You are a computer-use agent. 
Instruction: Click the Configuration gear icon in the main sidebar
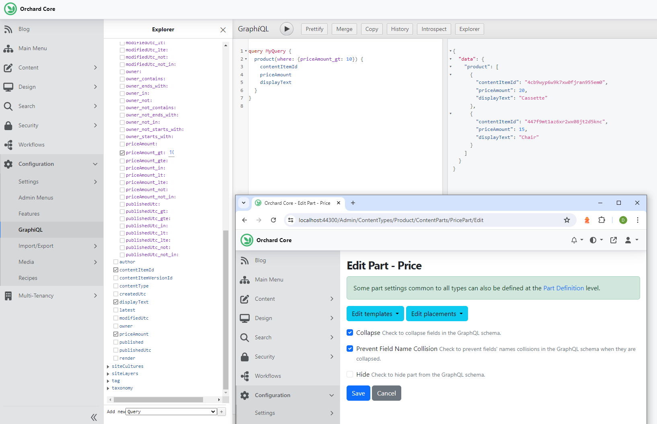click(x=8, y=164)
